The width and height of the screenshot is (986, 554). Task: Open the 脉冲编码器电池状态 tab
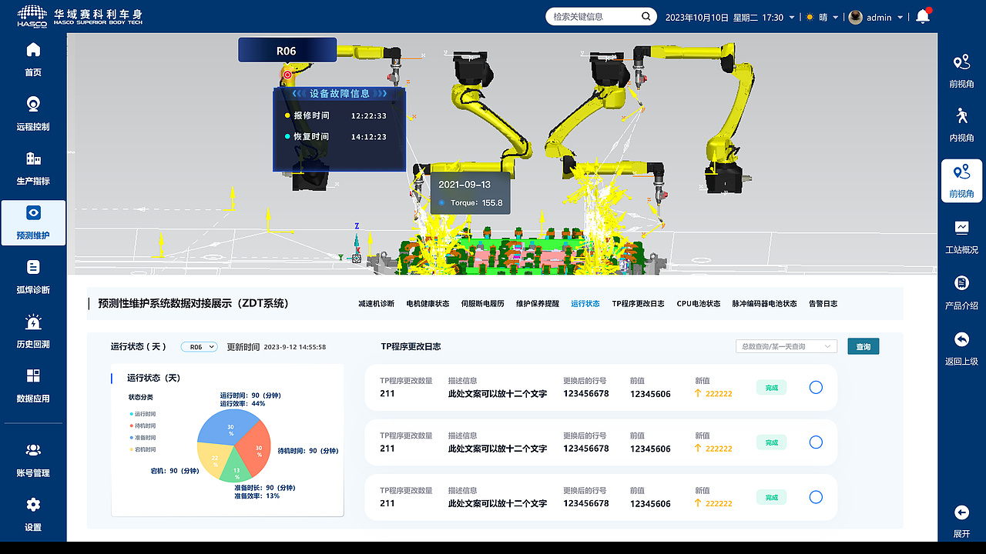(764, 304)
